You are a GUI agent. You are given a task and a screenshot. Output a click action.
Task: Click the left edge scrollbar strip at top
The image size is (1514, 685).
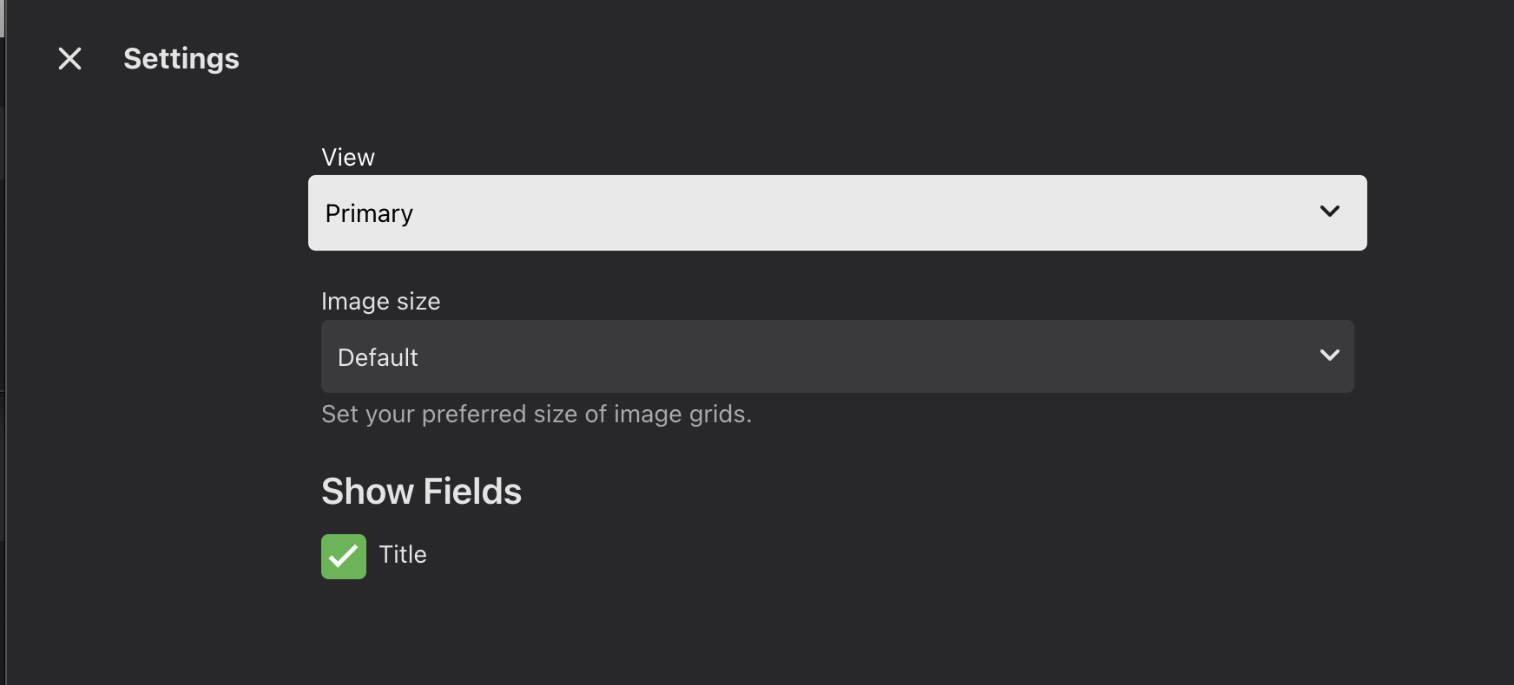(x=3, y=19)
